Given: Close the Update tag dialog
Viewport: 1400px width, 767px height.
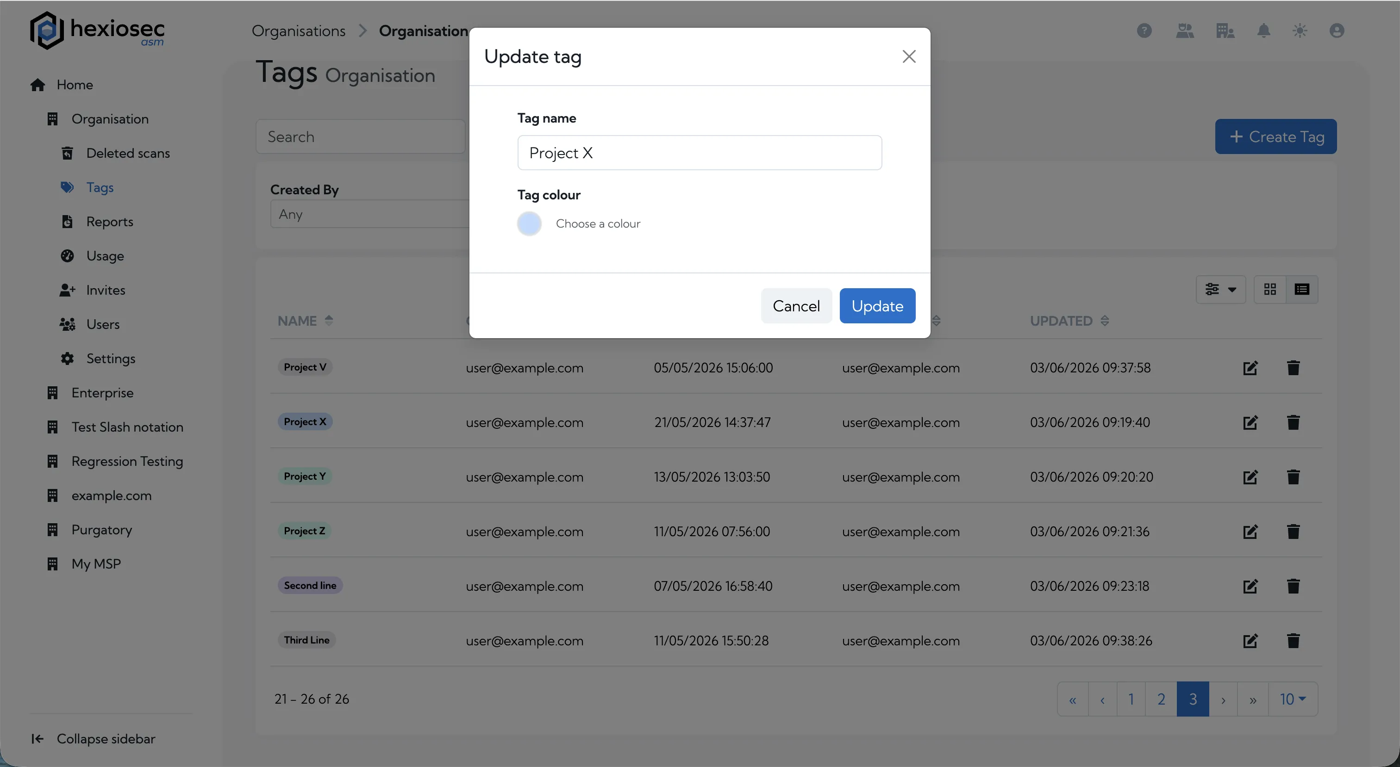Looking at the screenshot, I should 909,56.
